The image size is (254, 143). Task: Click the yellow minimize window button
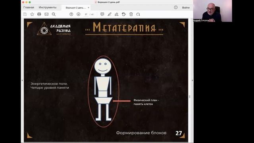pos(27,2)
